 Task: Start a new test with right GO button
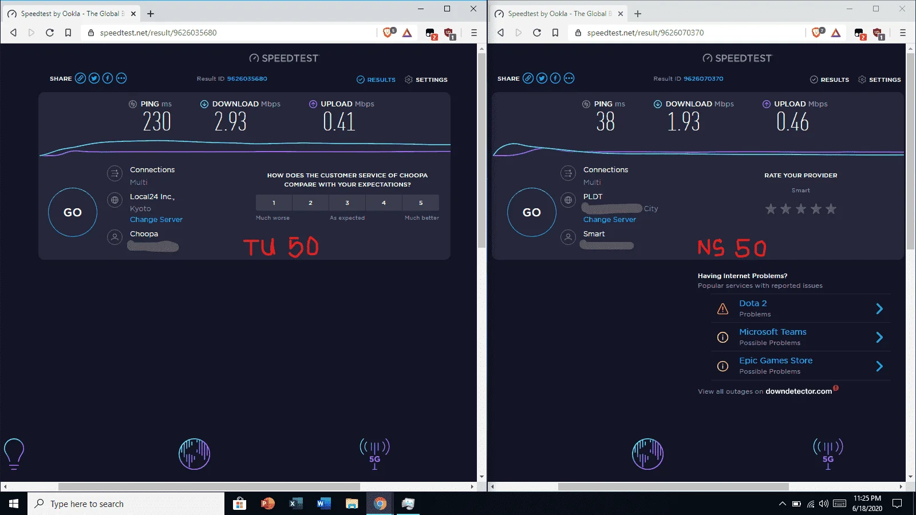pos(532,212)
